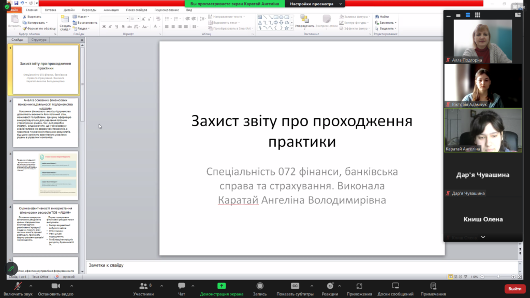Screen dimensions: 530x298
Task: Click the zoom in plus button
Action: 513,277
